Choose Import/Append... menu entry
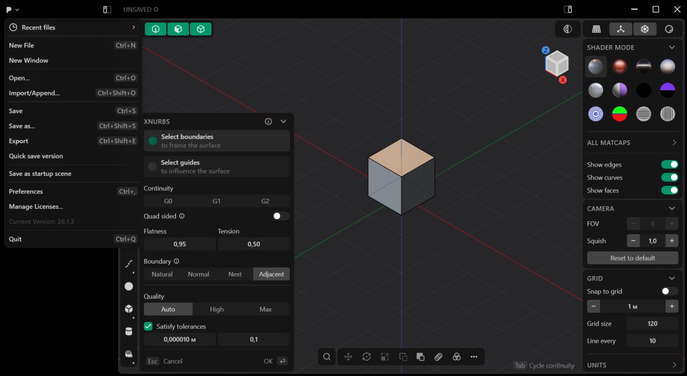This screenshot has width=687, height=376. [73, 93]
